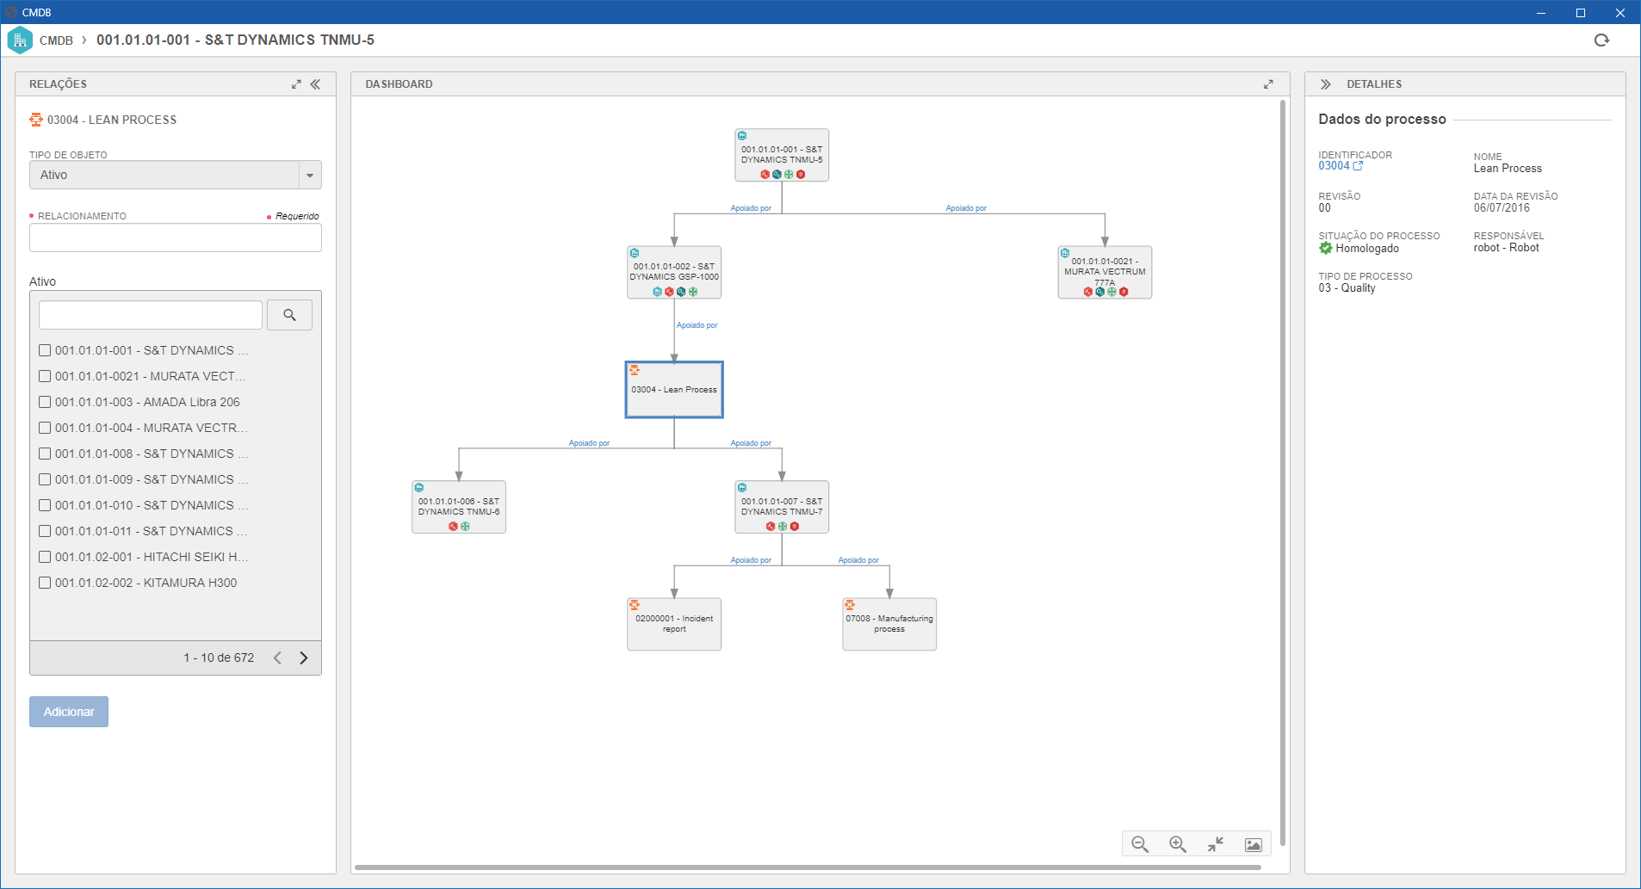This screenshot has width=1641, height=889.
Task: Click the dashboard horizontal scrollbar
Action: pos(808,867)
